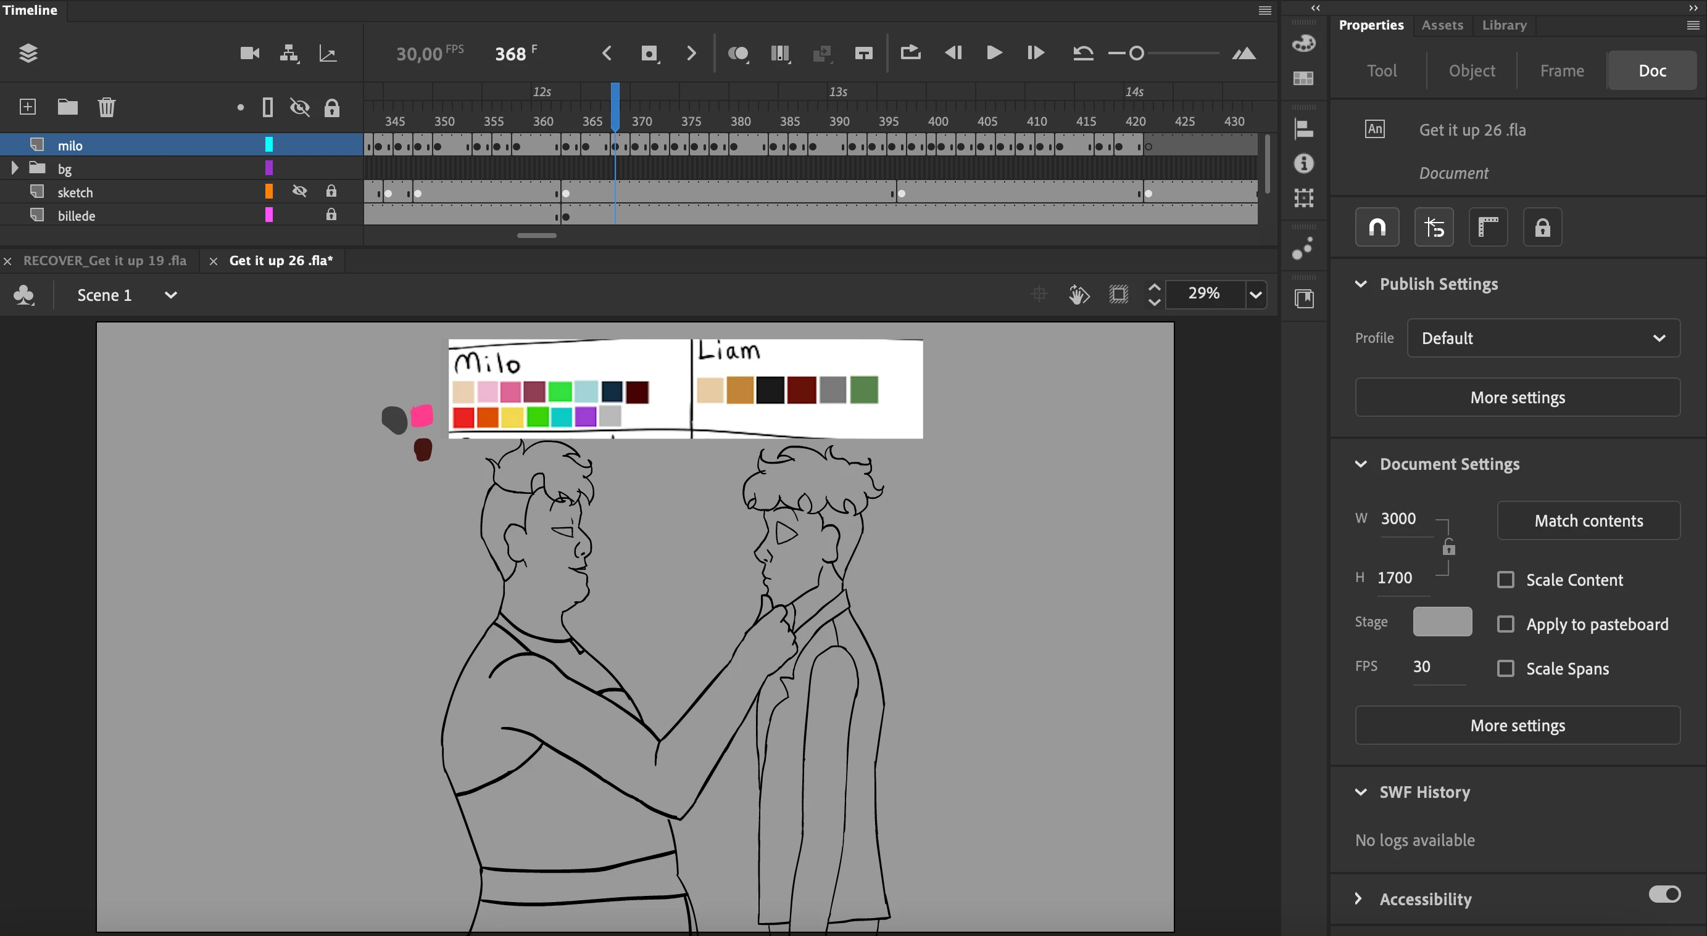The height and width of the screenshot is (936, 1707).
Task: Delete layer with the trash icon
Action: click(107, 107)
